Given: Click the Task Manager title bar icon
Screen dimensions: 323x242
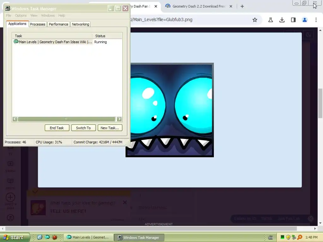Looking at the screenshot, I should pos(8,9).
